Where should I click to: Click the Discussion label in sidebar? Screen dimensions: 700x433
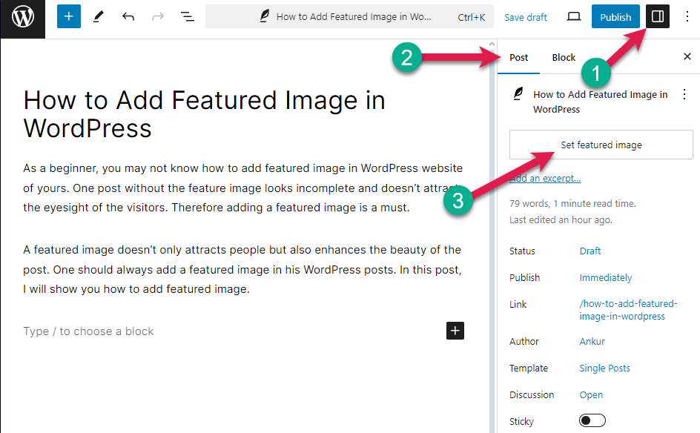coord(532,395)
